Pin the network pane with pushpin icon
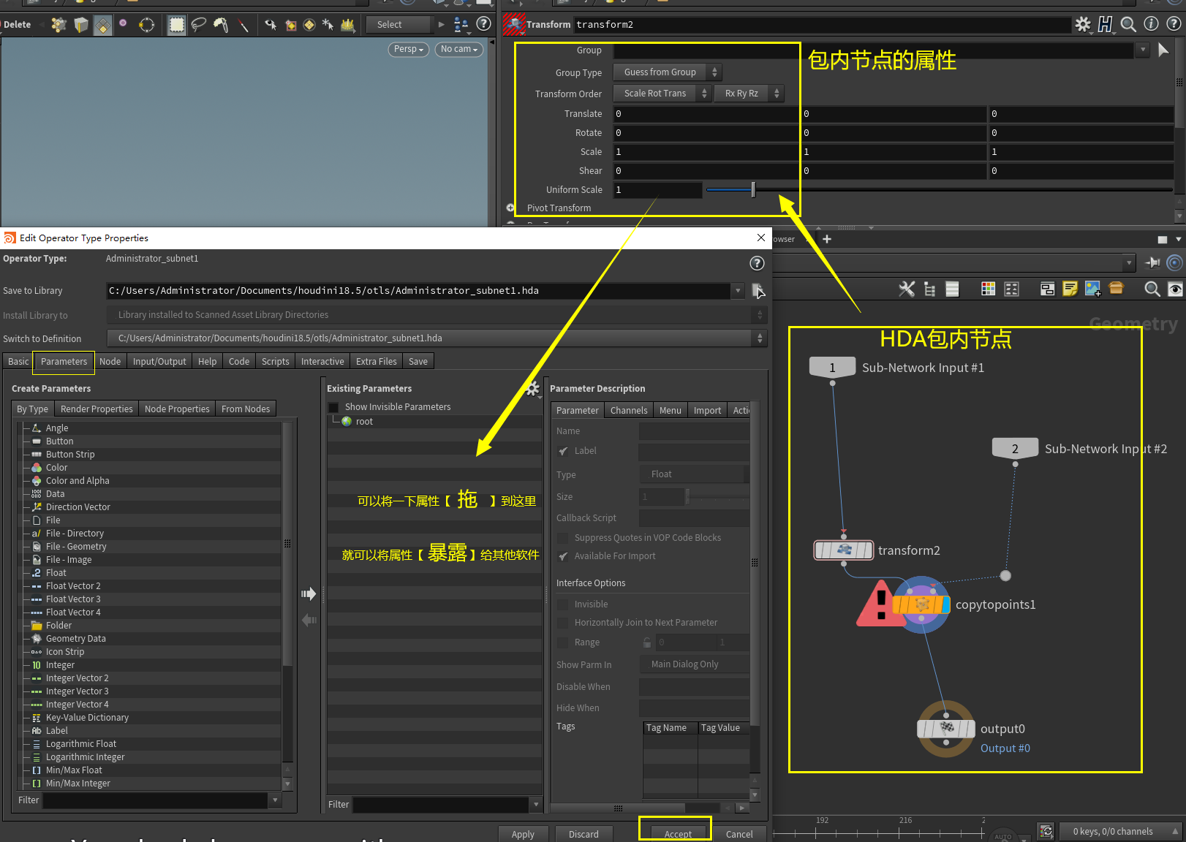 point(1153,262)
